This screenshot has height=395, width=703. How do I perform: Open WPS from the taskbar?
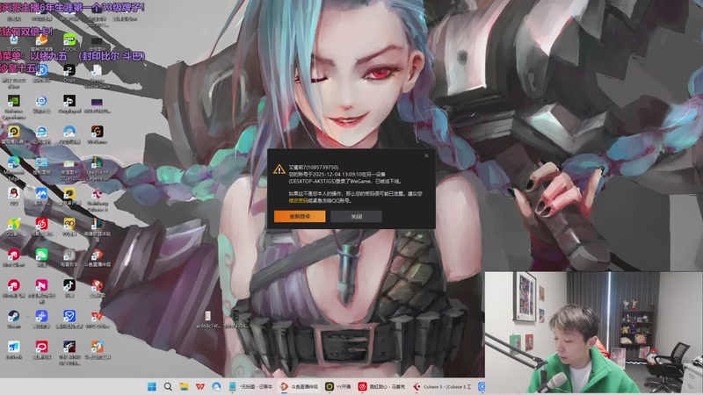point(200,386)
